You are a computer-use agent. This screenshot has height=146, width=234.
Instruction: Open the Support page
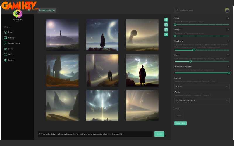point(11,60)
